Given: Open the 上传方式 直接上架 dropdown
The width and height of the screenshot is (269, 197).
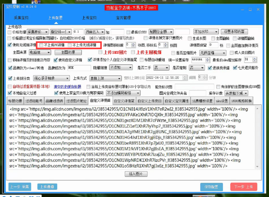Looking at the screenshot, I should (x=106, y=78).
